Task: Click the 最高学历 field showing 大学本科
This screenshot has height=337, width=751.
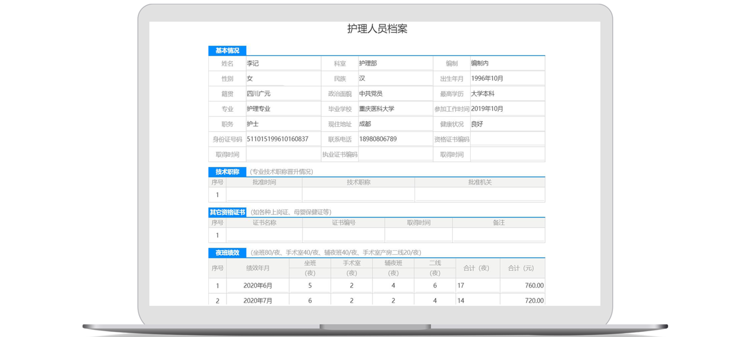Action: point(507,94)
